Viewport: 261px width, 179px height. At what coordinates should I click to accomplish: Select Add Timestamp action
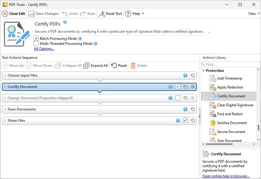pos(229,78)
